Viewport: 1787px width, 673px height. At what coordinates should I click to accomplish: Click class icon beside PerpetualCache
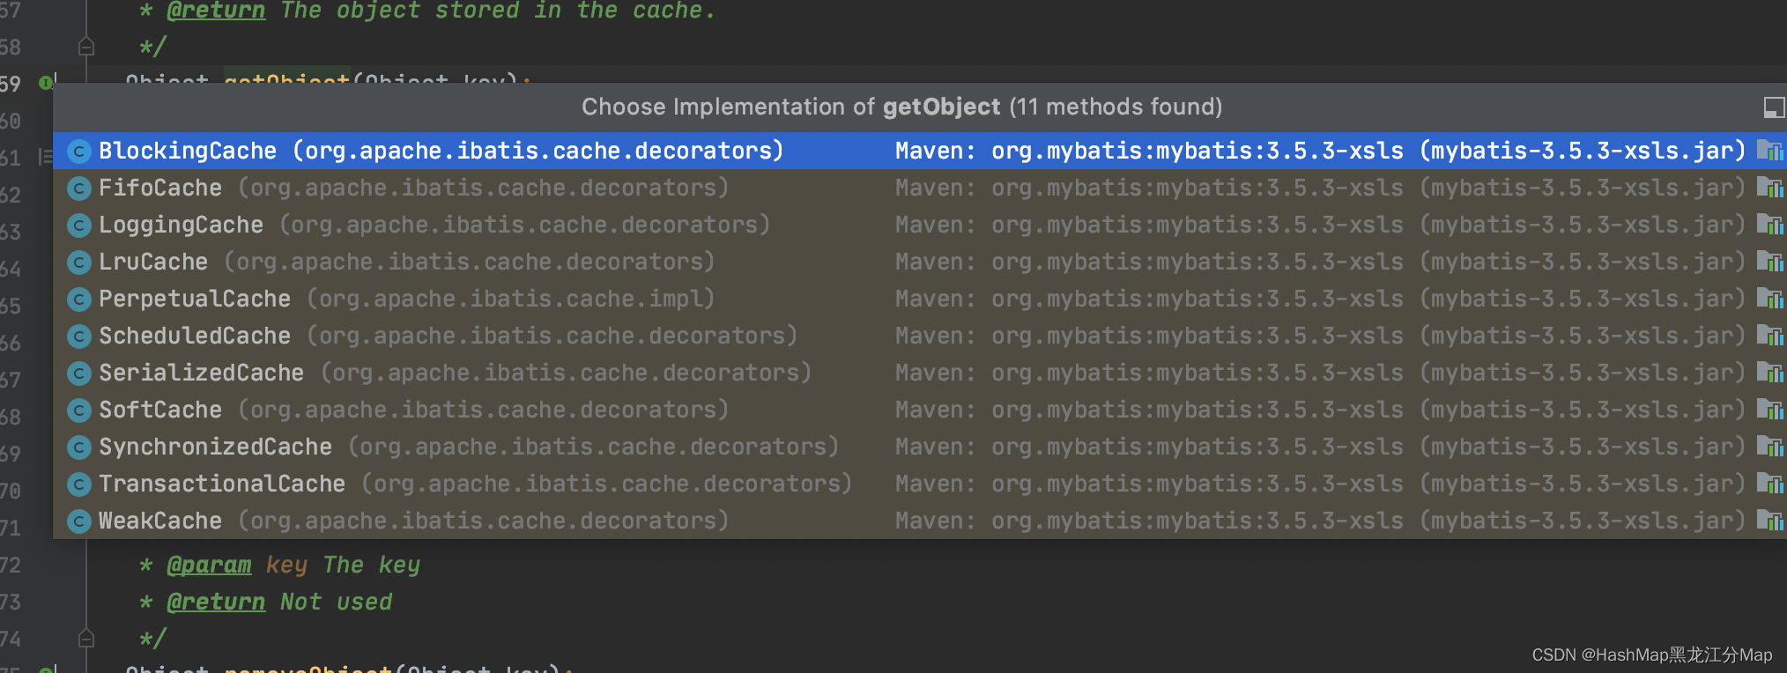(x=79, y=300)
